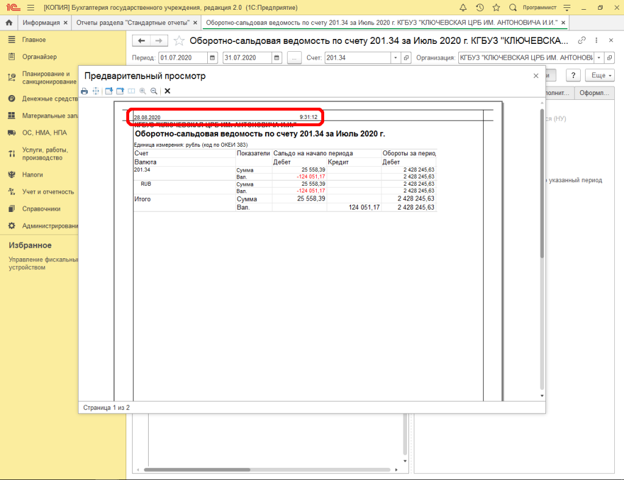Click the zoom in magnifier in preview

(143, 91)
